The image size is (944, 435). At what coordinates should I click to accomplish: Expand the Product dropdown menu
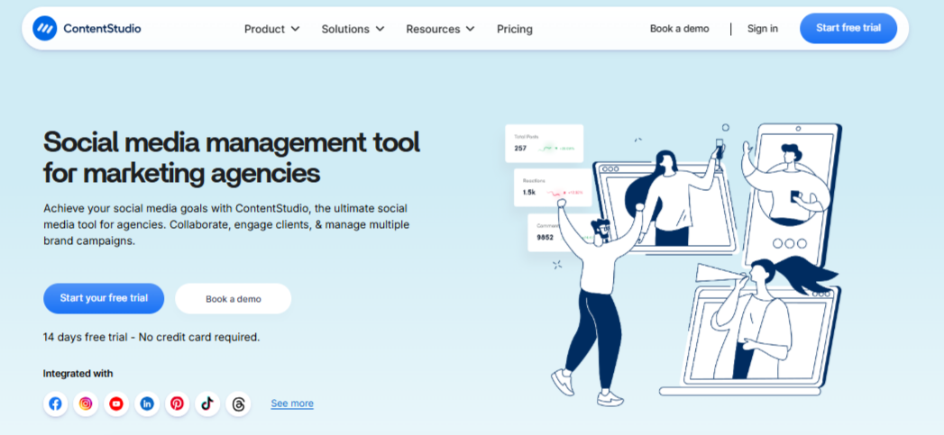pyautogui.click(x=271, y=29)
